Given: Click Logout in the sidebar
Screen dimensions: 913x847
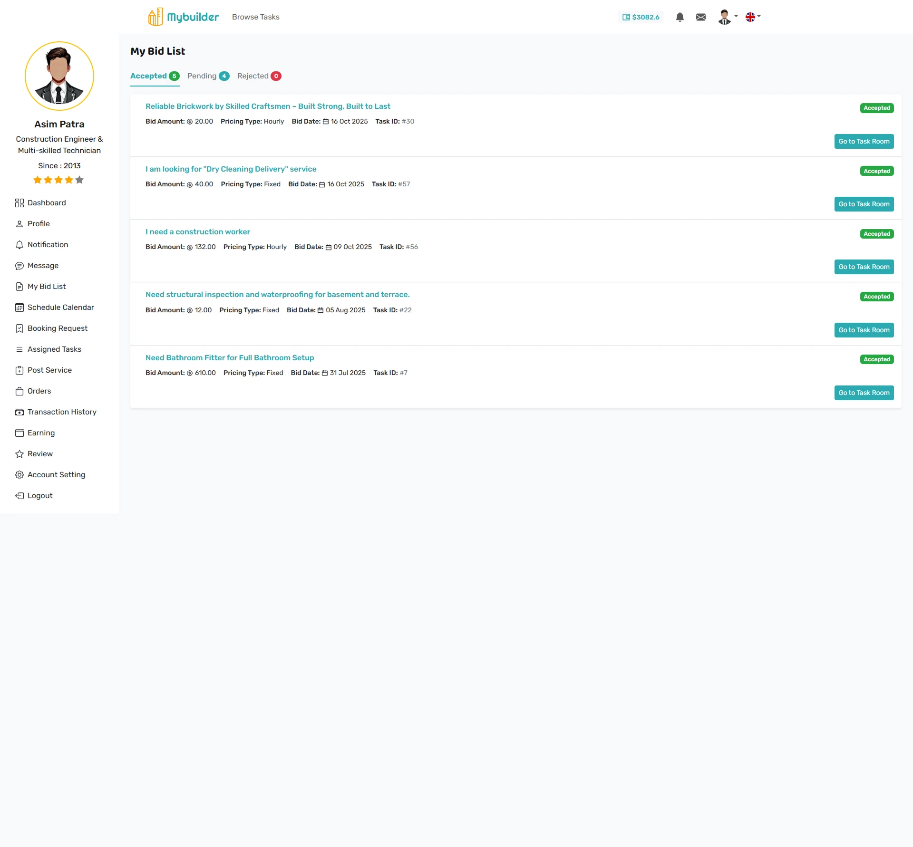Looking at the screenshot, I should 40,496.
